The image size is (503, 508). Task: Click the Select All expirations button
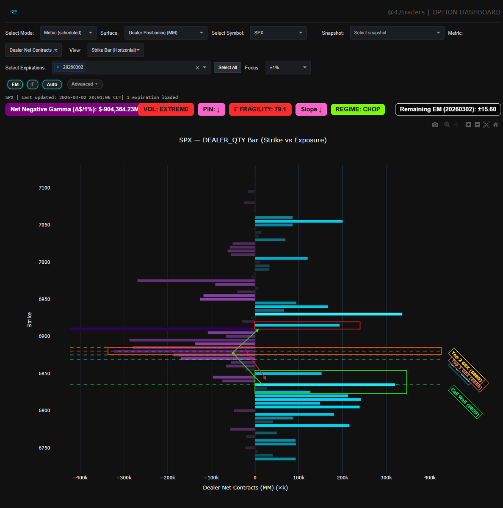[227, 67]
